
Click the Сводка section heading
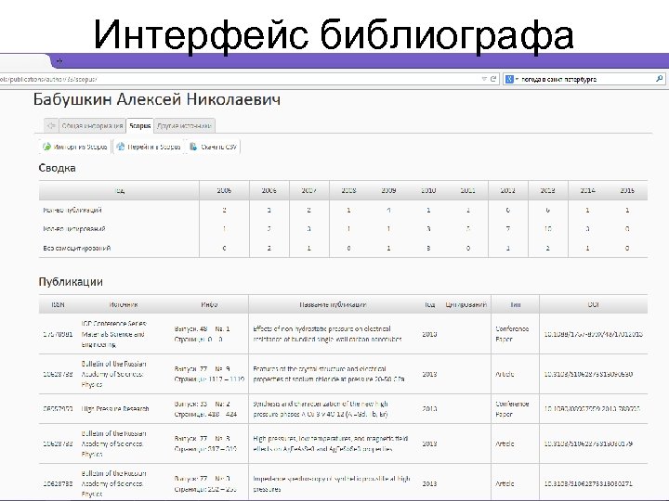coord(58,168)
